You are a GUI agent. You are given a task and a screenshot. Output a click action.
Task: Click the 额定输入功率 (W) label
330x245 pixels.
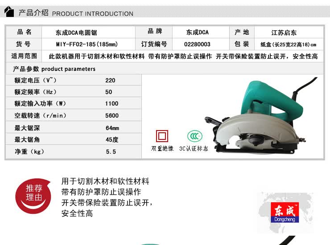coord(40,103)
